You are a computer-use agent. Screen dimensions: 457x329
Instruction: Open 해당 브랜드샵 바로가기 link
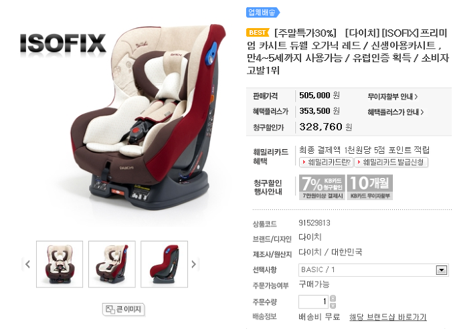click(388, 317)
